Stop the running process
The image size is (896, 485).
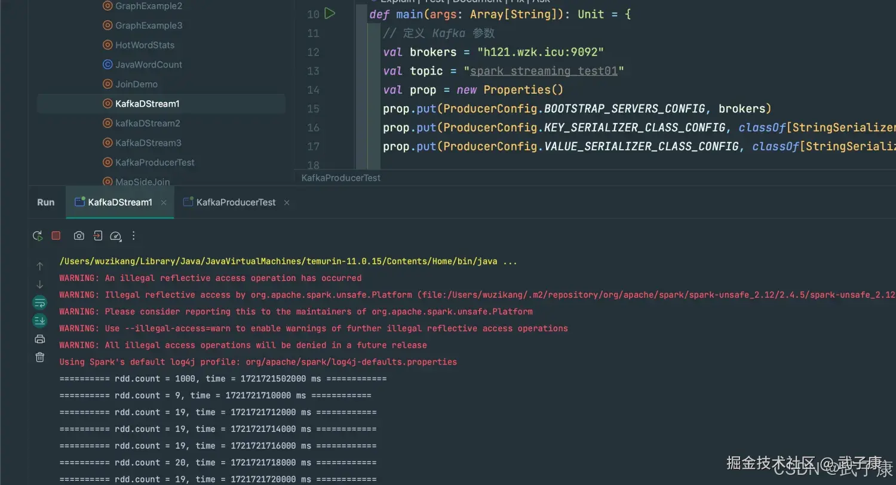(x=56, y=236)
